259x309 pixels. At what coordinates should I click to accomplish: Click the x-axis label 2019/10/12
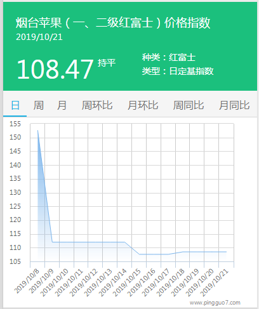click(x=84, y=282)
